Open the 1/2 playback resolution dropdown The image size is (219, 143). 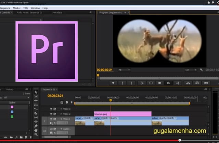191,70
